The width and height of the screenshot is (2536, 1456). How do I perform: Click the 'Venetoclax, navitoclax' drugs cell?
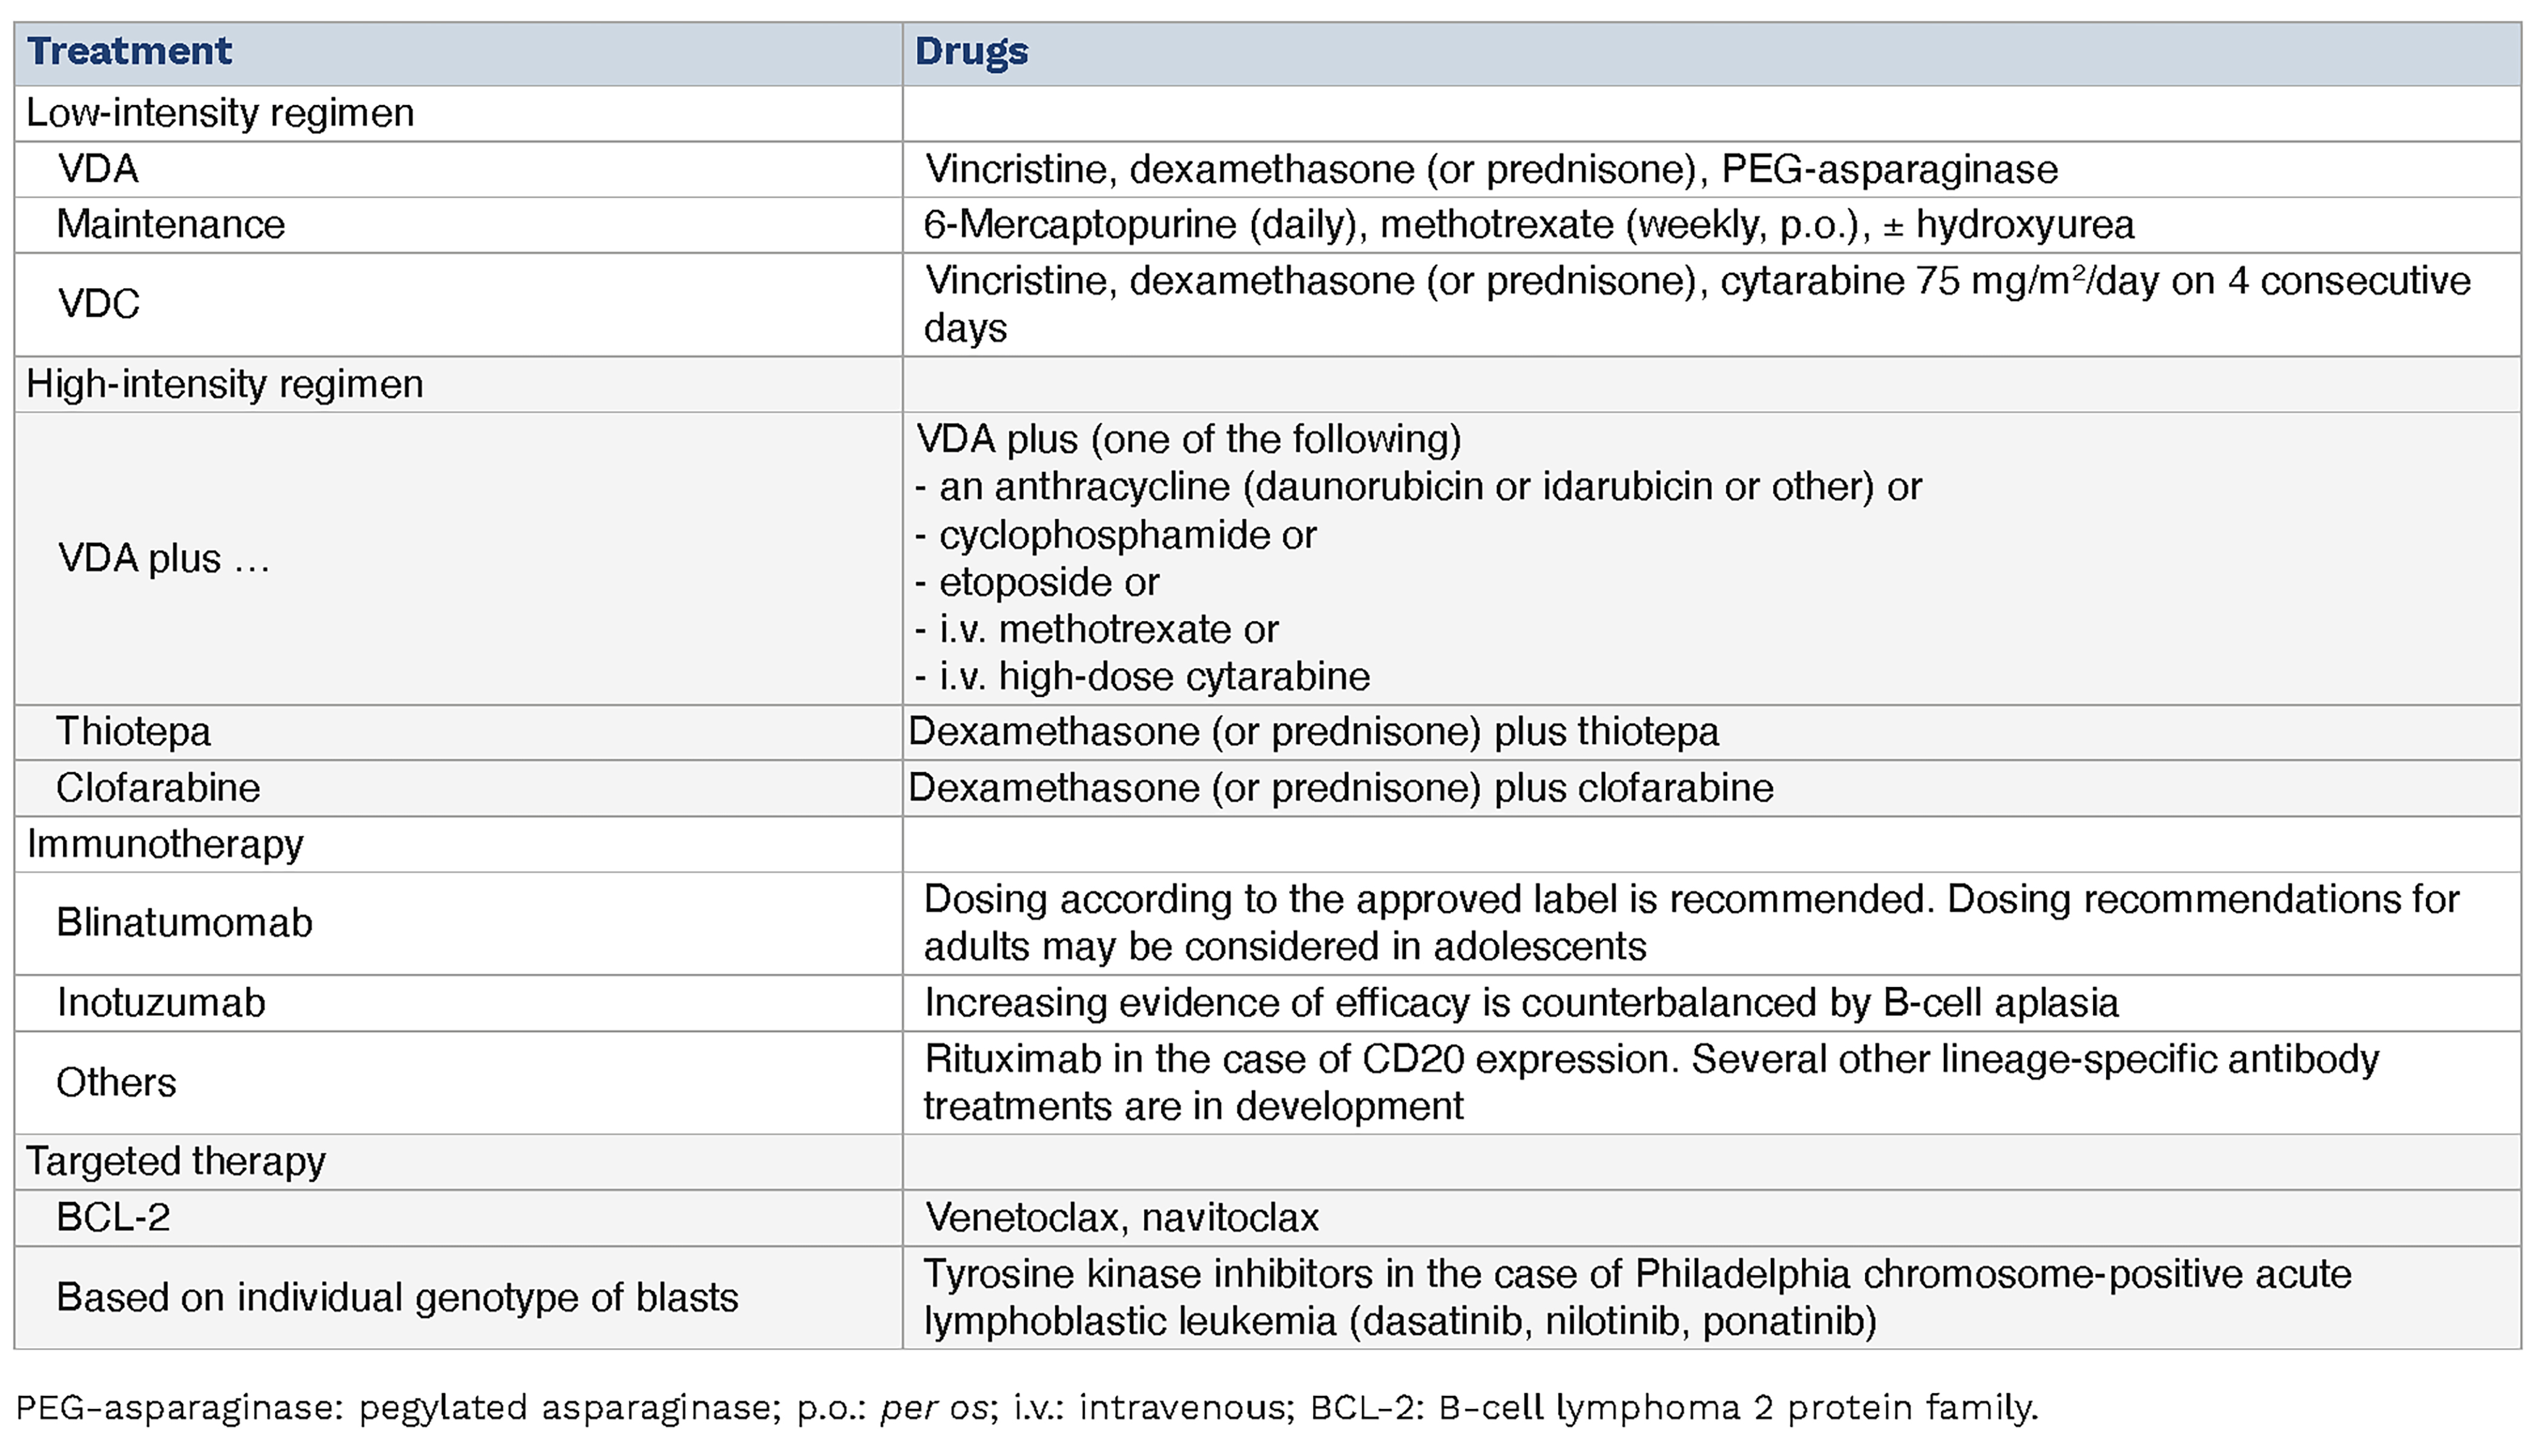pyautogui.click(x=1121, y=1217)
